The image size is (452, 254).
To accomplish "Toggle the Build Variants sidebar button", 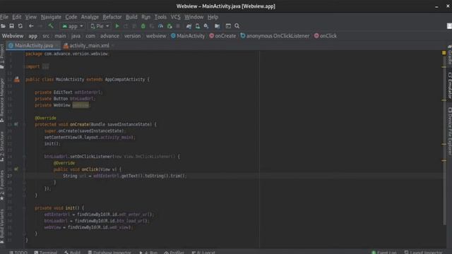I will [2, 226].
